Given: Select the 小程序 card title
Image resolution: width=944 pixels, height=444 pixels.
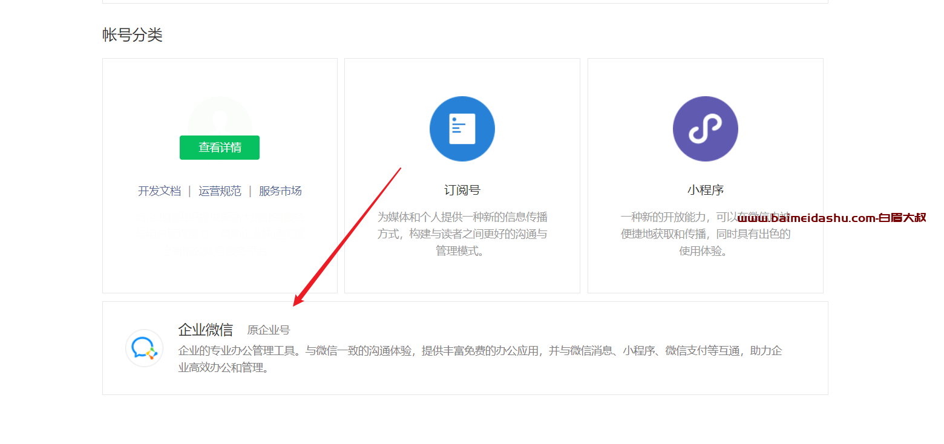Looking at the screenshot, I should pyautogui.click(x=706, y=190).
